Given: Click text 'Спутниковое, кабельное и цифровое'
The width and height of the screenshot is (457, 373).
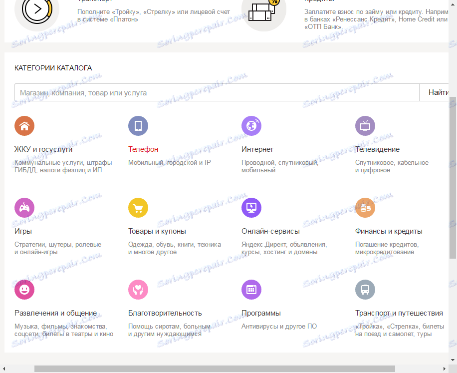Looking at the screenshot, I should click(x=392, y=166).
